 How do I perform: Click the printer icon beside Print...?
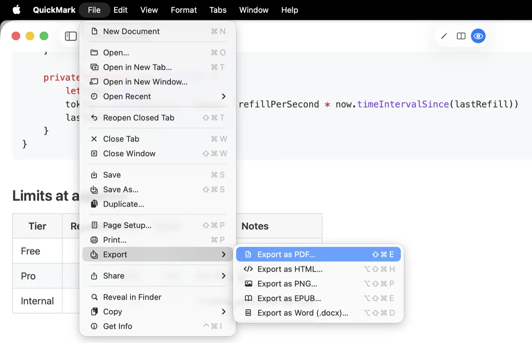click(94, 240)
